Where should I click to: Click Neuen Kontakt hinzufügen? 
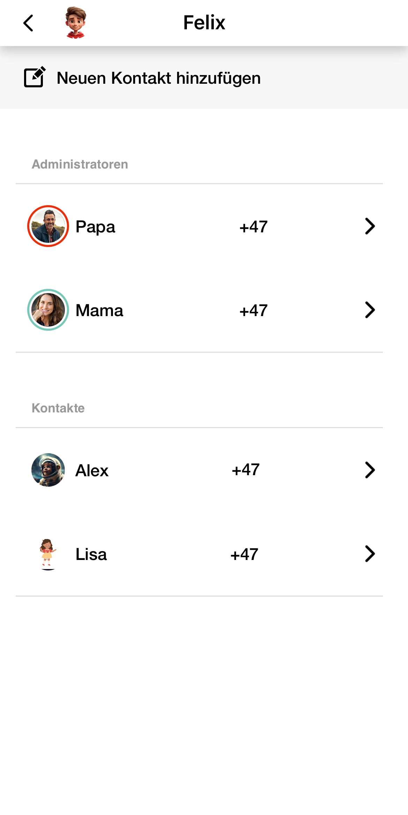coord(159,78)
